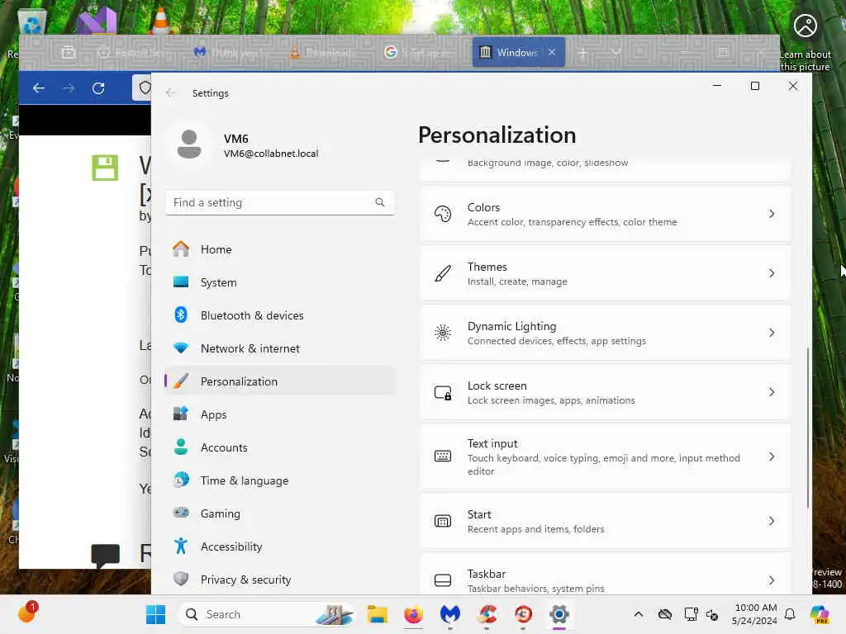Select System in the Settings sidebar
The height and width of the screenshot is (634, 846).
[x=279, y=282]
